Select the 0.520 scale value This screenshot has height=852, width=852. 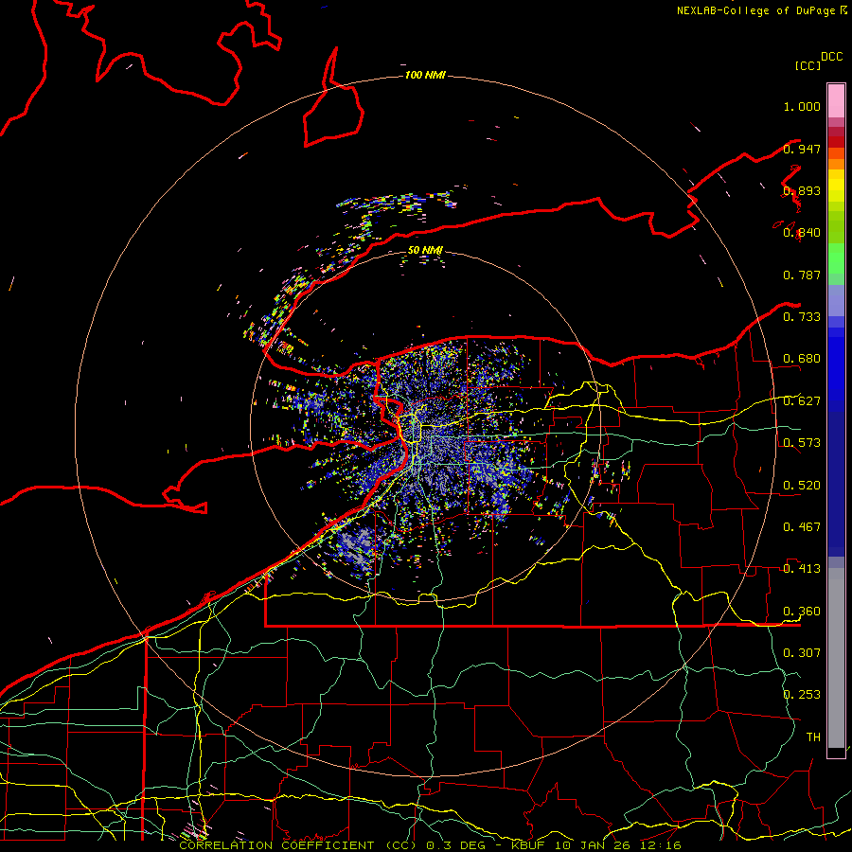pos(802,486)
